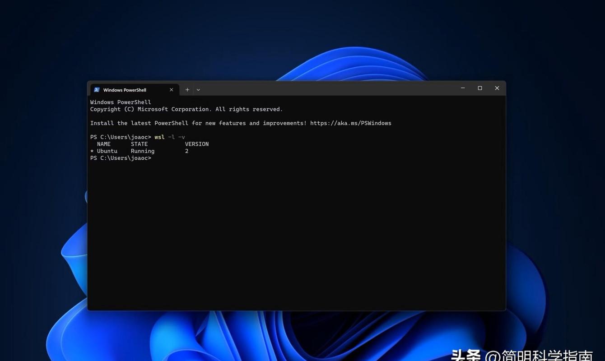Click the NAME column header
This screenshot has width=605, height=361.
(104, 143)
